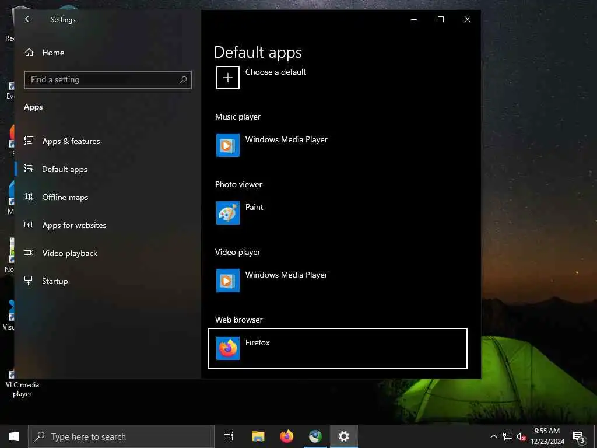Click Choose a default label
This screenshot has height=448, width=597.
pos(276,72)
